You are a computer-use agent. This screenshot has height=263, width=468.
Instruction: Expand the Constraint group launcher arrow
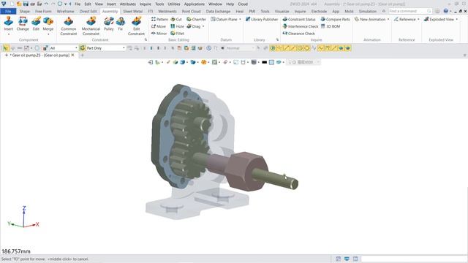[x=146, y=39]
